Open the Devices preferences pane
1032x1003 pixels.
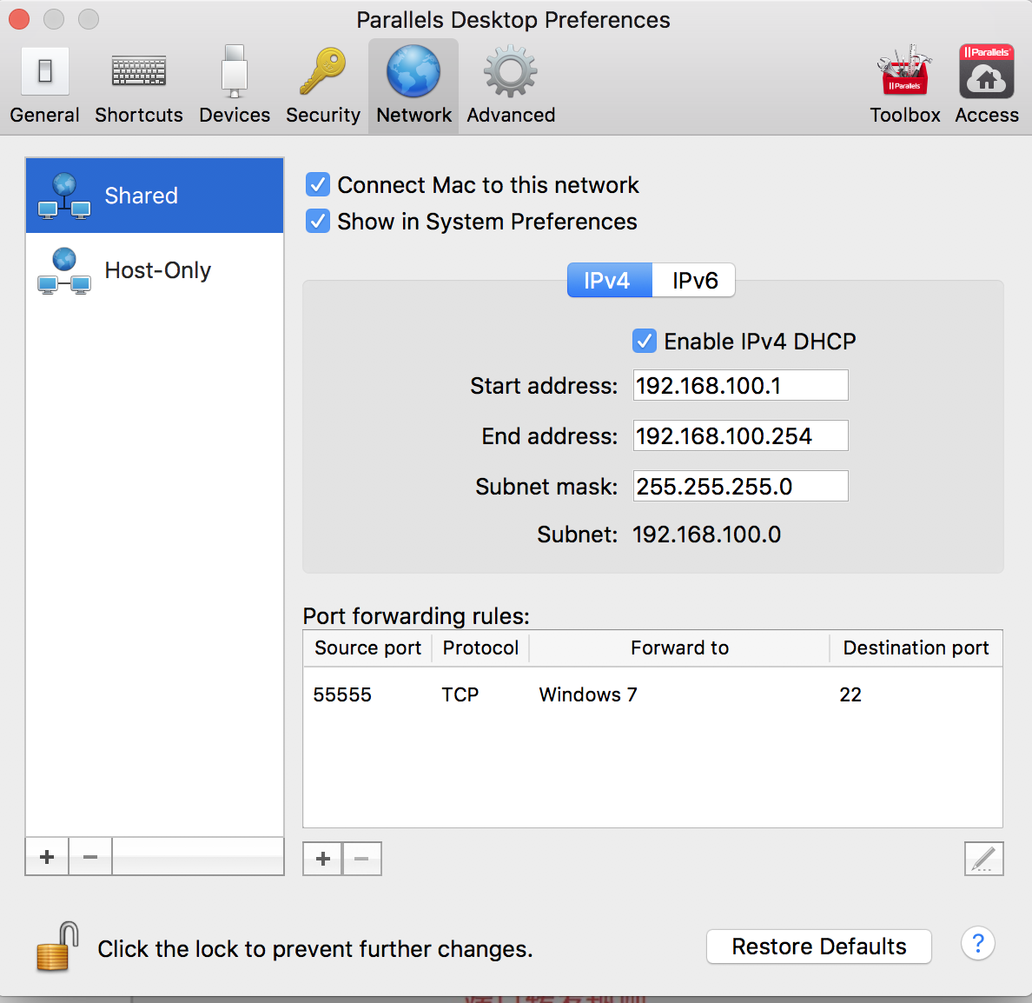click(235, 86)
